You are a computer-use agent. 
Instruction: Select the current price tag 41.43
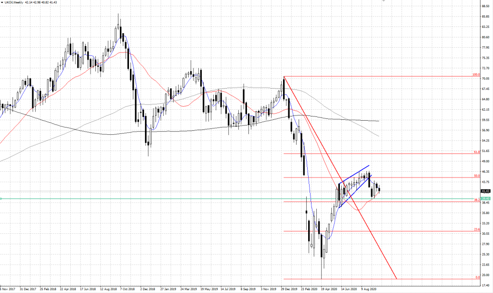click(485, 191)
